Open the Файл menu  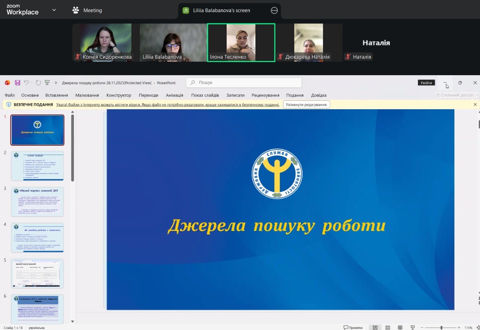pyautogui.click(x=10, y=95)
